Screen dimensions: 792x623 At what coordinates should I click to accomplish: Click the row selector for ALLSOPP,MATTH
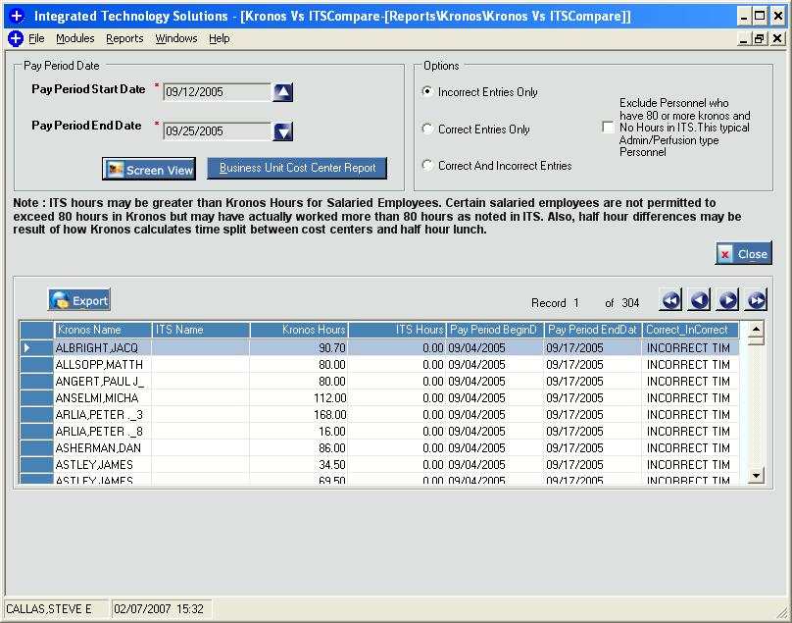coord(36,364)
